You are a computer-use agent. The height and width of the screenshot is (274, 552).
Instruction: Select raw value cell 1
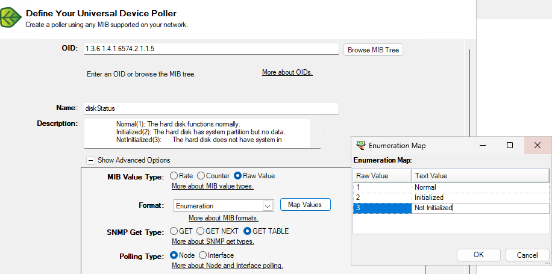[383, 187]
